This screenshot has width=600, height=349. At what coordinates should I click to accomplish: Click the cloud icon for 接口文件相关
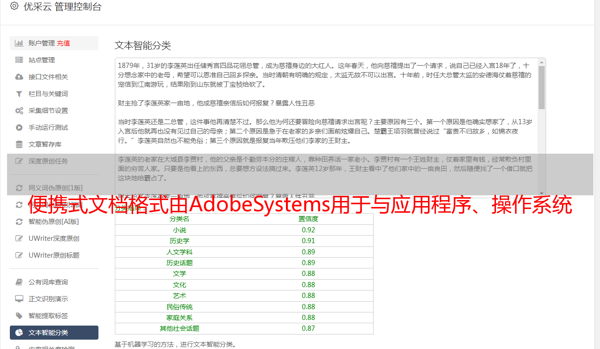(19, 77)
